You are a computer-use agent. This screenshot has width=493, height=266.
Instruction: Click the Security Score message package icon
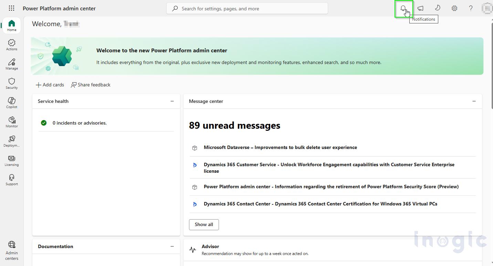[x=195, y=187]
